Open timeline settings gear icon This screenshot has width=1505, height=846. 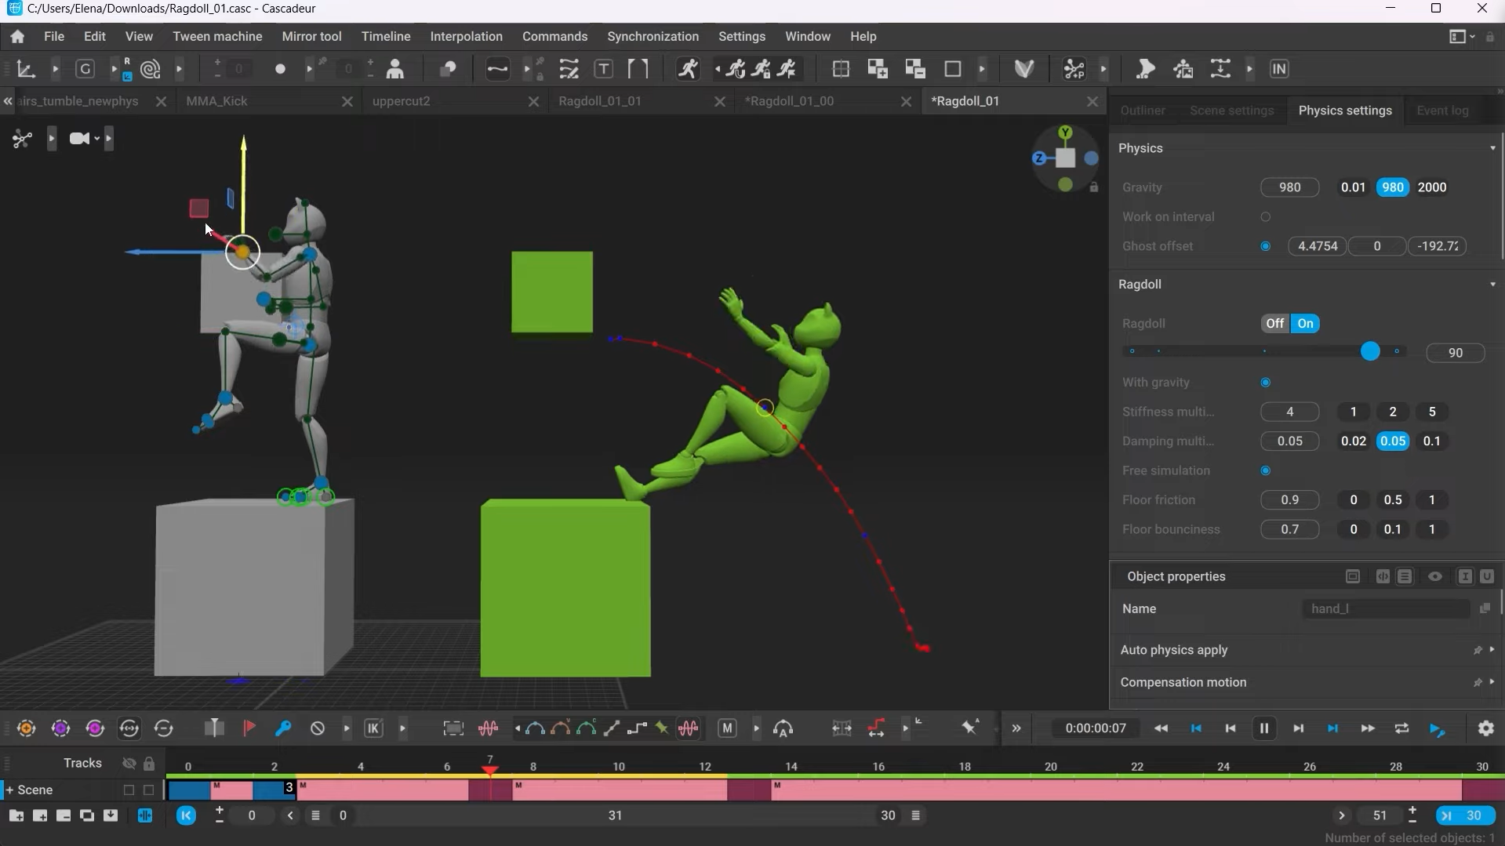1486,728
